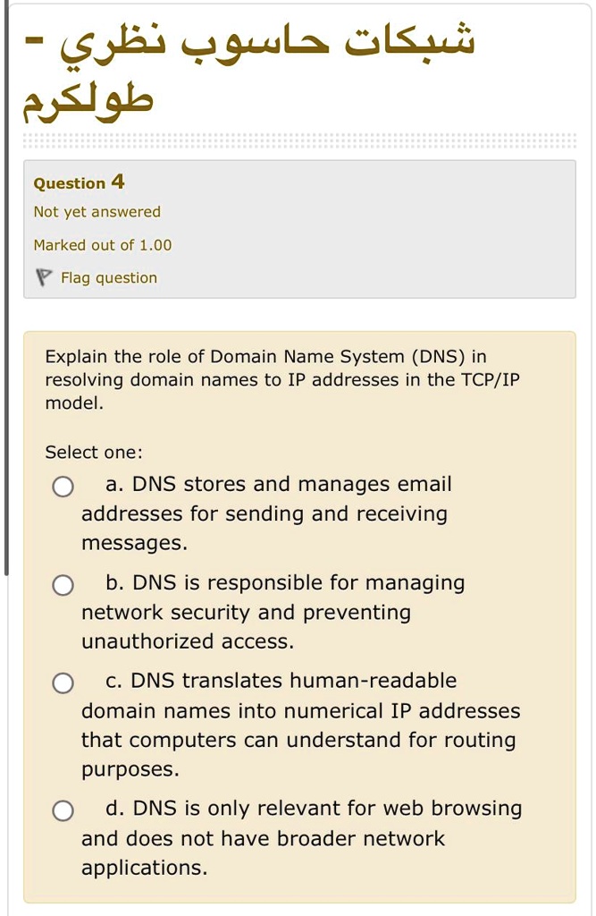Image resolution: width=596 pixels, height=916 pixels.
Task: Click the Not yet answered status text
Action: pos(97,211)
